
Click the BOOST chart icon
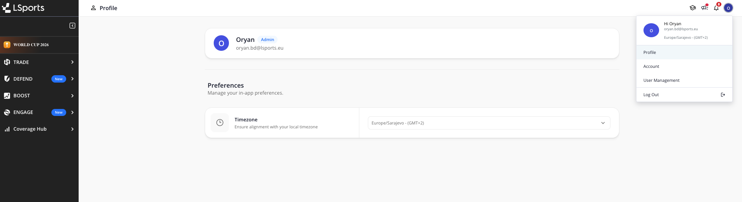coord(7,95)
